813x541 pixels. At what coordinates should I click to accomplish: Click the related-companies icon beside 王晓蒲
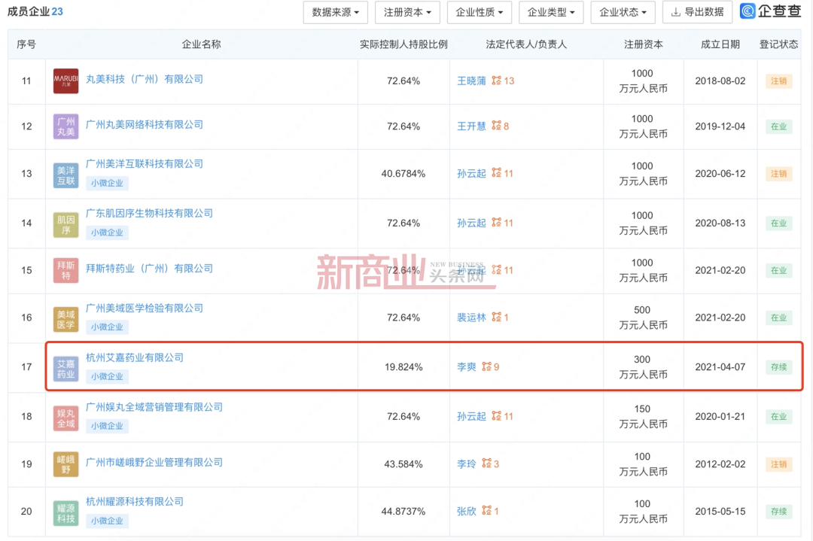point(497,81)
